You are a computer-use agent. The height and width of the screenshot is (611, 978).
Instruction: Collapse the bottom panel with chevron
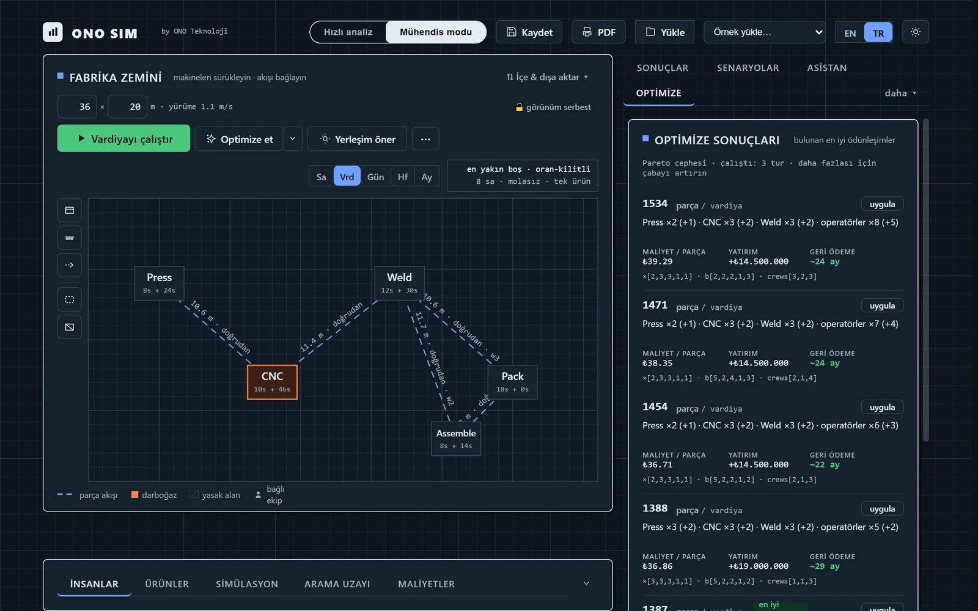pos(586,584)
